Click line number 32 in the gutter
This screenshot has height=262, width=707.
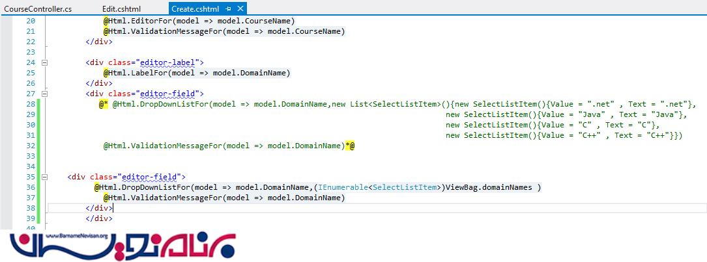pos(30,146)
